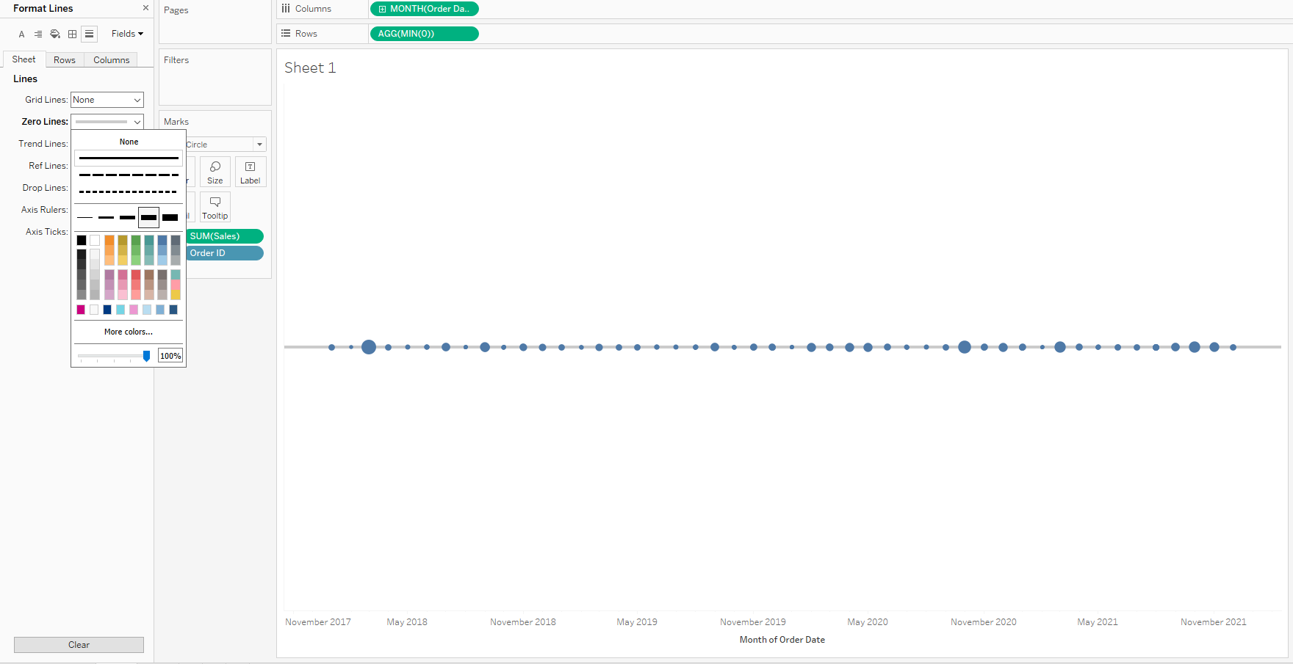The image size is (1293, 664).
Task: Choose the solid line style
Action: pyautogui.click(x=129, y=158)
